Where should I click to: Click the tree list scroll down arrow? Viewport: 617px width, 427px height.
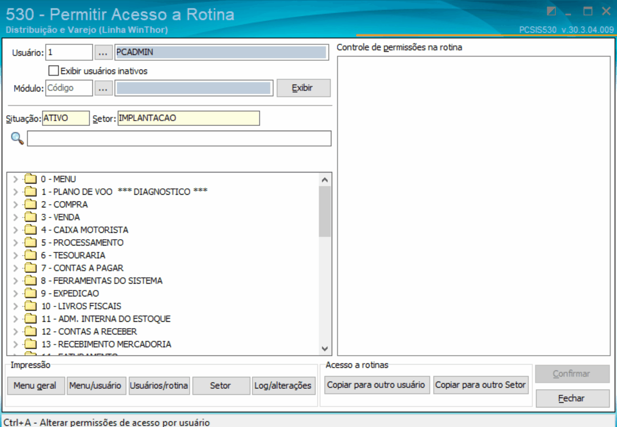pos(325,348)
